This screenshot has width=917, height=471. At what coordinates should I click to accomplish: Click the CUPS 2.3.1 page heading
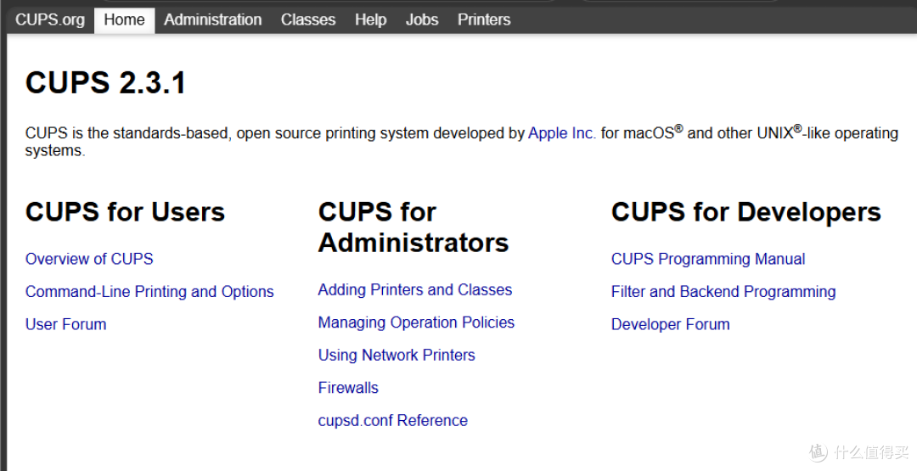coord(106,82)
